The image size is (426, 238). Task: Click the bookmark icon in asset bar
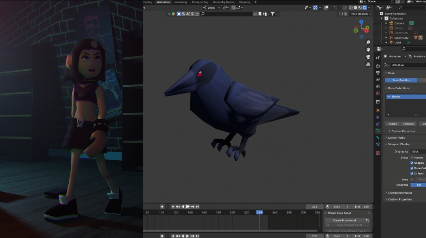tap(260, 14)
